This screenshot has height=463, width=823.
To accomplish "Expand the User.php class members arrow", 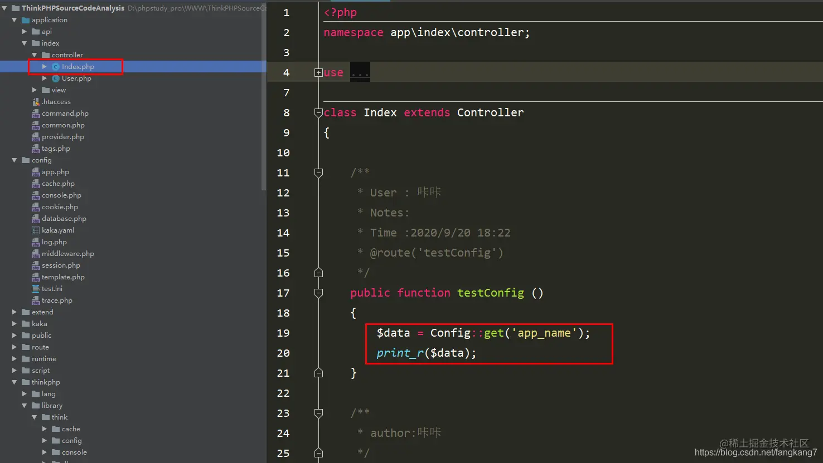I will pyautogui.click(x=45, y=78).
